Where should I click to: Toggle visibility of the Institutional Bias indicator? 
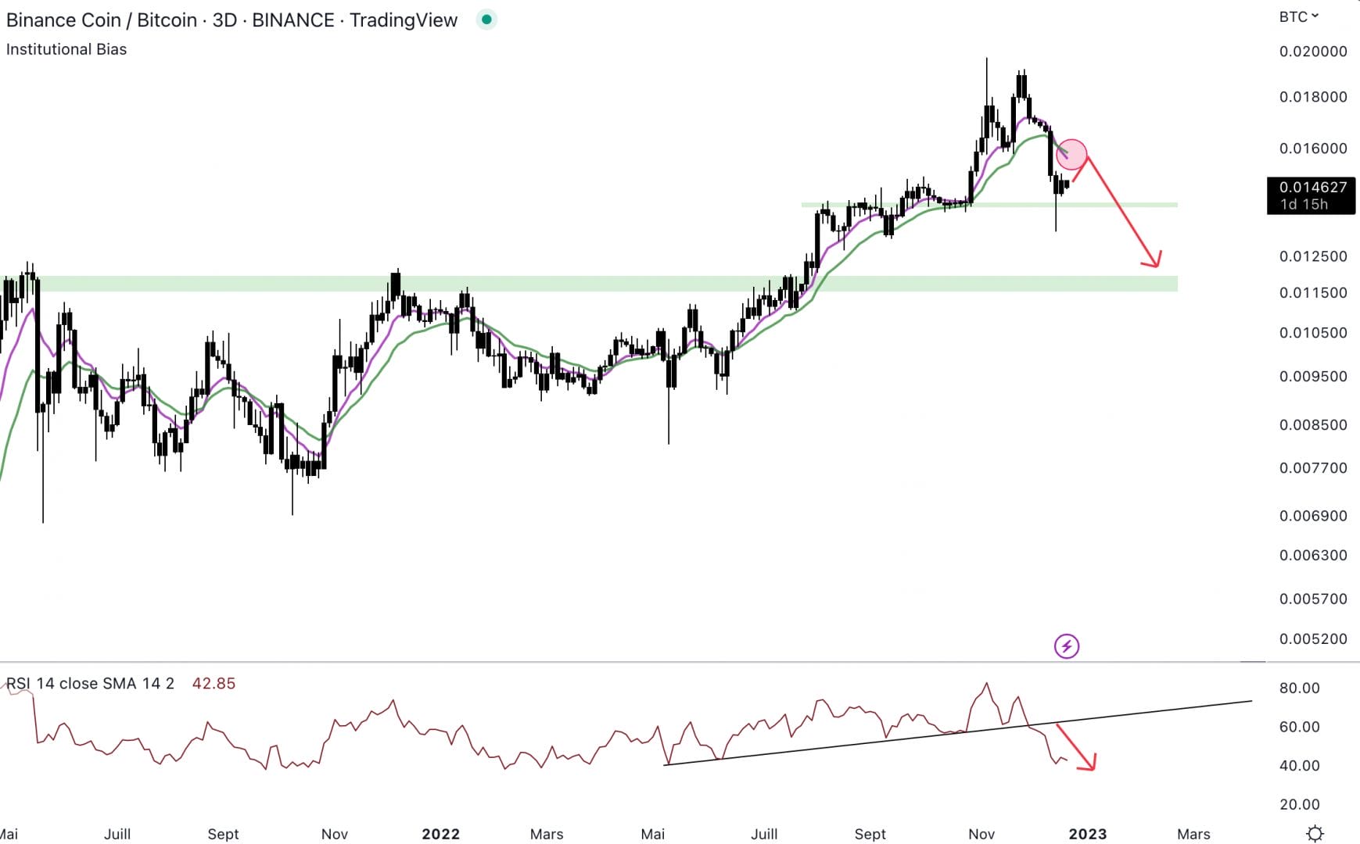tap(66, 49)
